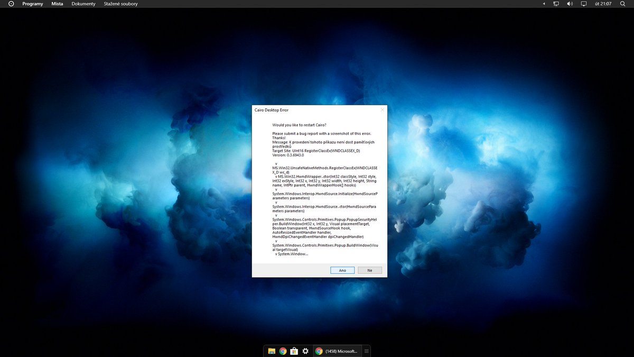This screenshot has width=634, height=357.
Task: Click Ne to decline restart
Action: [370, 270]
